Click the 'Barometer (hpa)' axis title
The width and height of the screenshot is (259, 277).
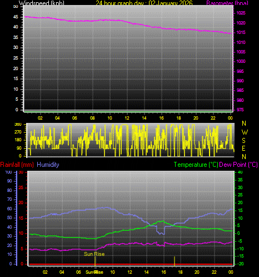click(227, 3)
